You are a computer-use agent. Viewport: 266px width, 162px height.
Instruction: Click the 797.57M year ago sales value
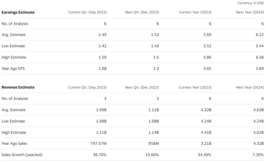coord(98,143)
